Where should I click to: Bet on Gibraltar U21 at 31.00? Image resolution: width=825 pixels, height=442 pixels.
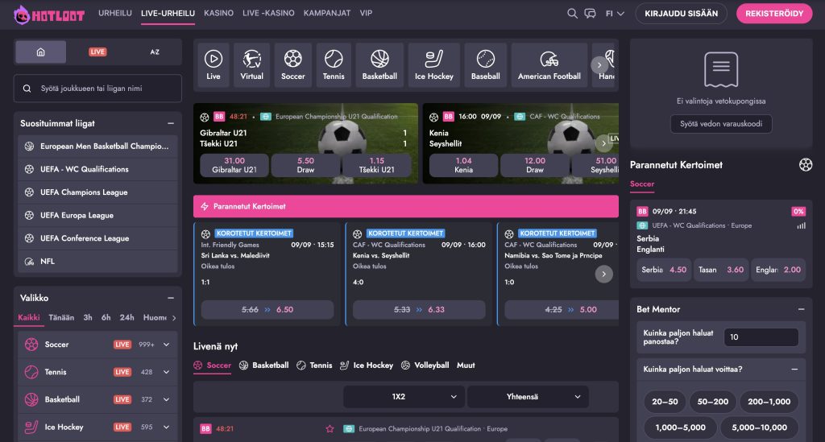(x=234, y=165)
